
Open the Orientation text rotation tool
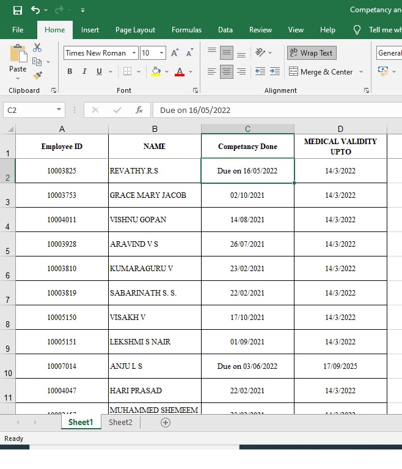coord(260,53)
